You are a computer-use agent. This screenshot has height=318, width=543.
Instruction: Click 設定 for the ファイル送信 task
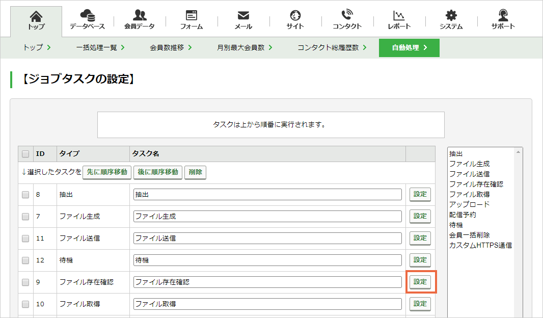pyautogui.click(x=420, y=238)
